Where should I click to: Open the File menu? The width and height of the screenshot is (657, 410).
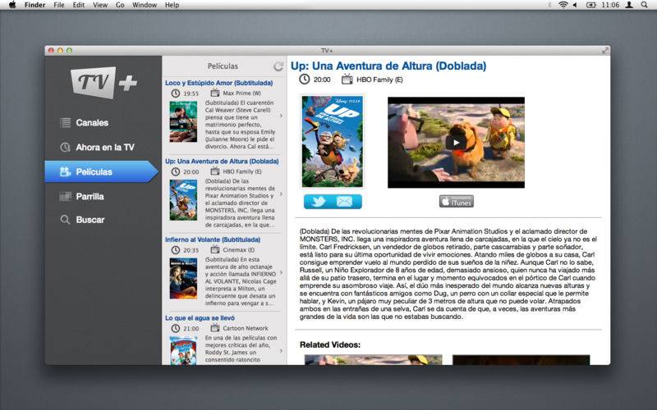[59, 5]
